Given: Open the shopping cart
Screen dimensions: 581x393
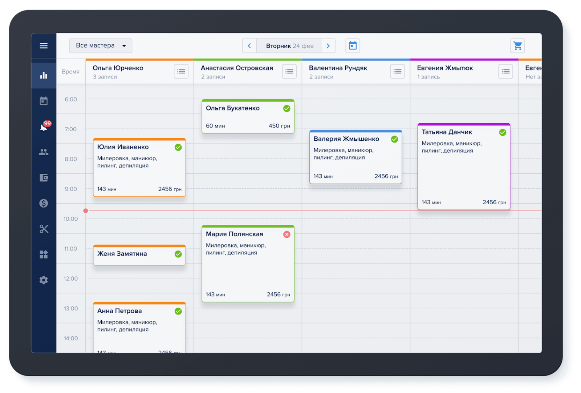Looking at the screenshot, I should point(517,46).
